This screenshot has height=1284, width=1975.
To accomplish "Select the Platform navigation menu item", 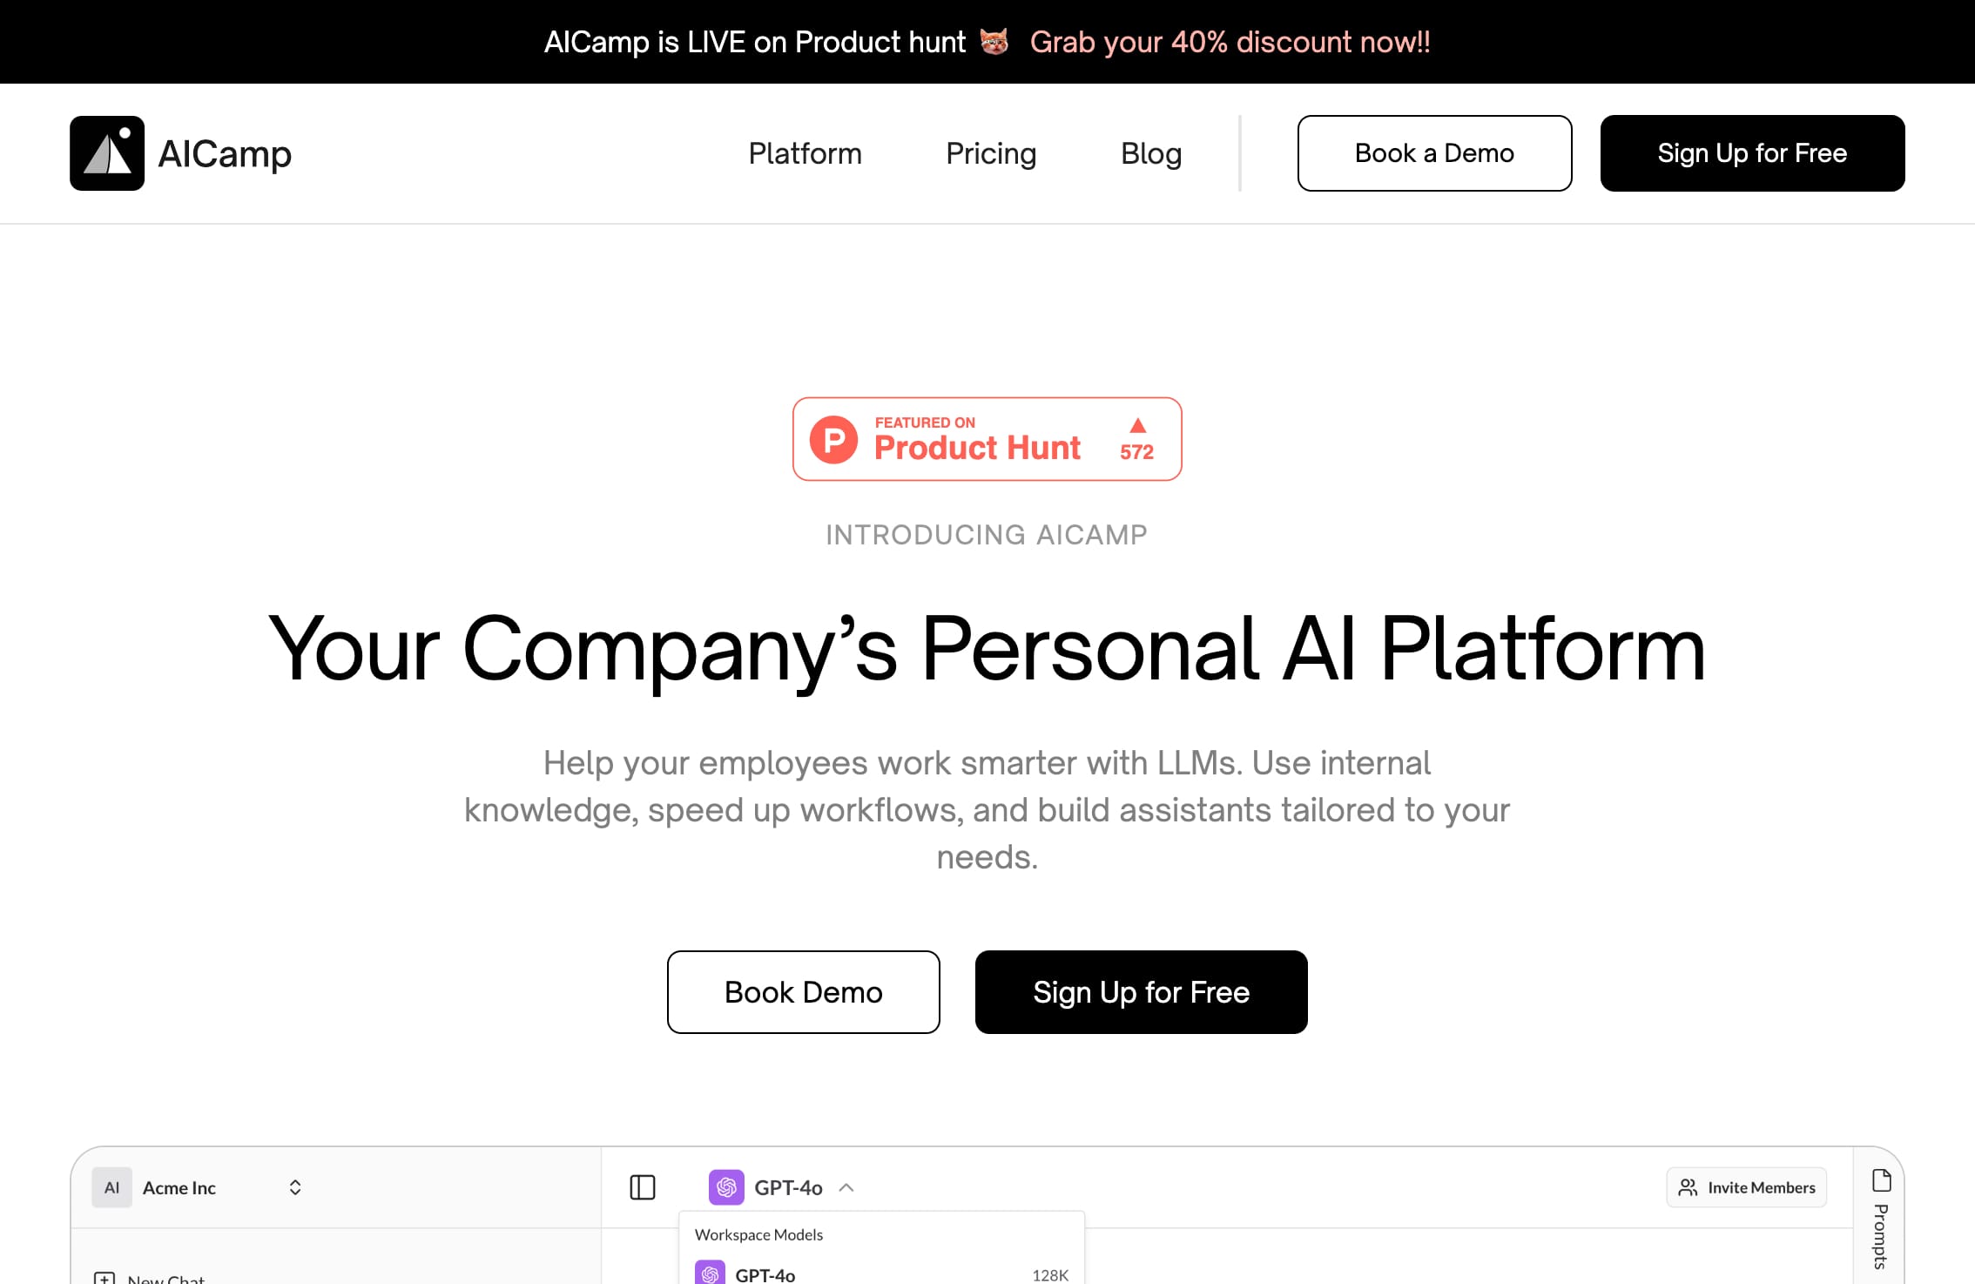I will click(805, 152).
